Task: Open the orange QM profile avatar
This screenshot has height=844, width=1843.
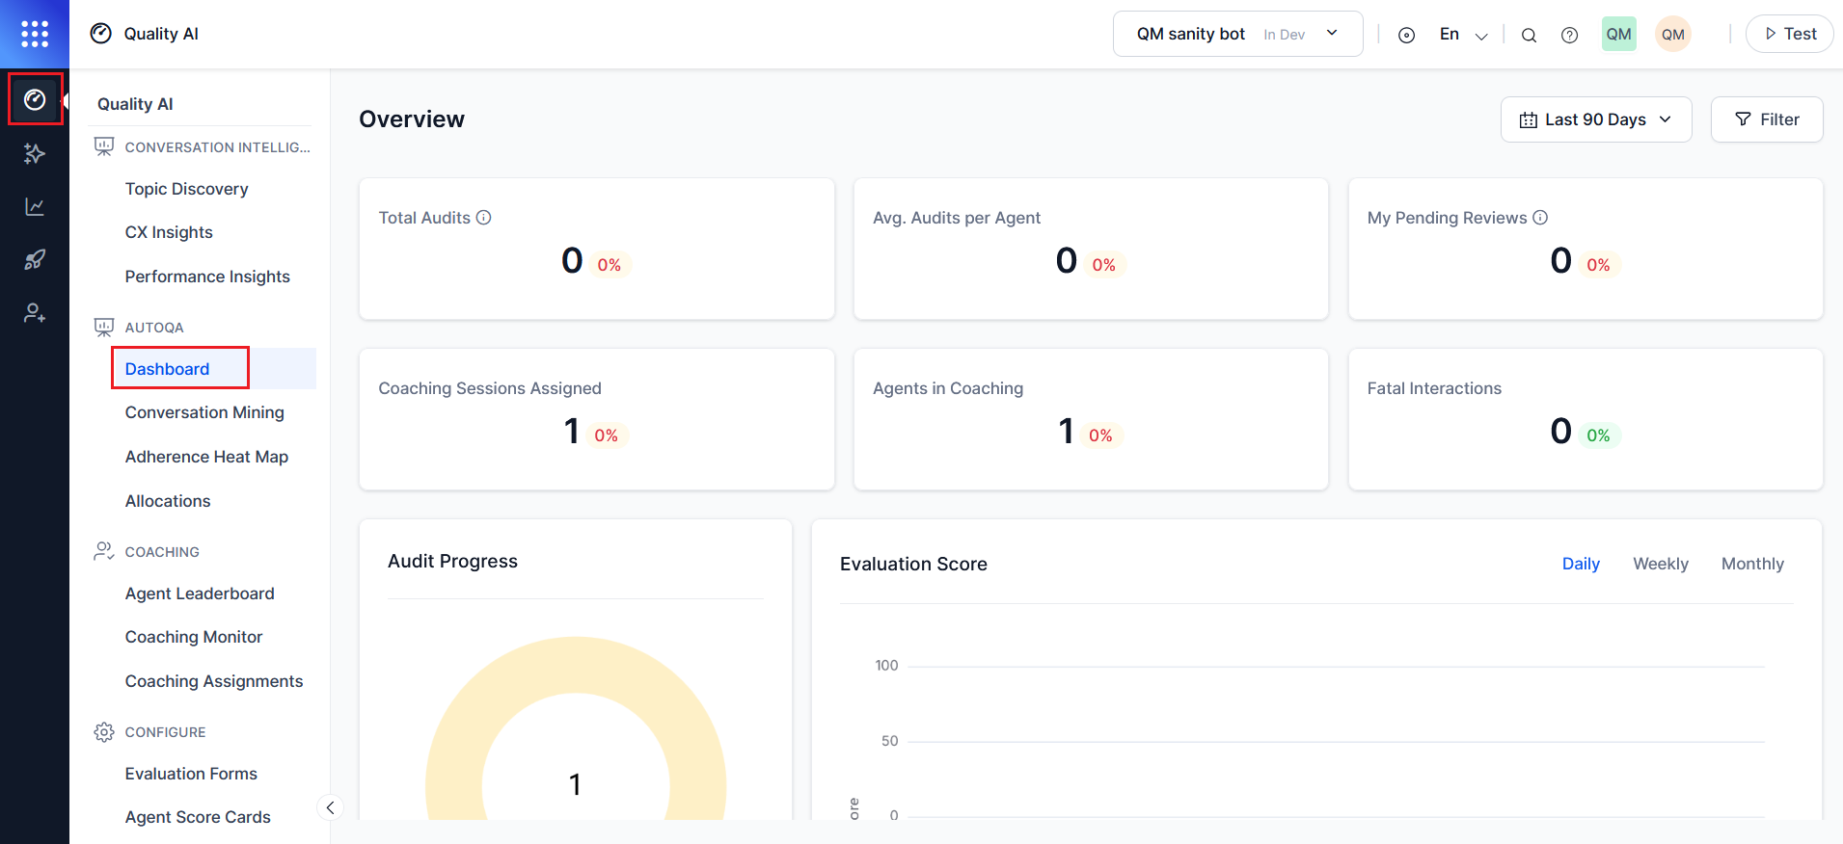Action: pyautogui.click(x=1672, y=34)
